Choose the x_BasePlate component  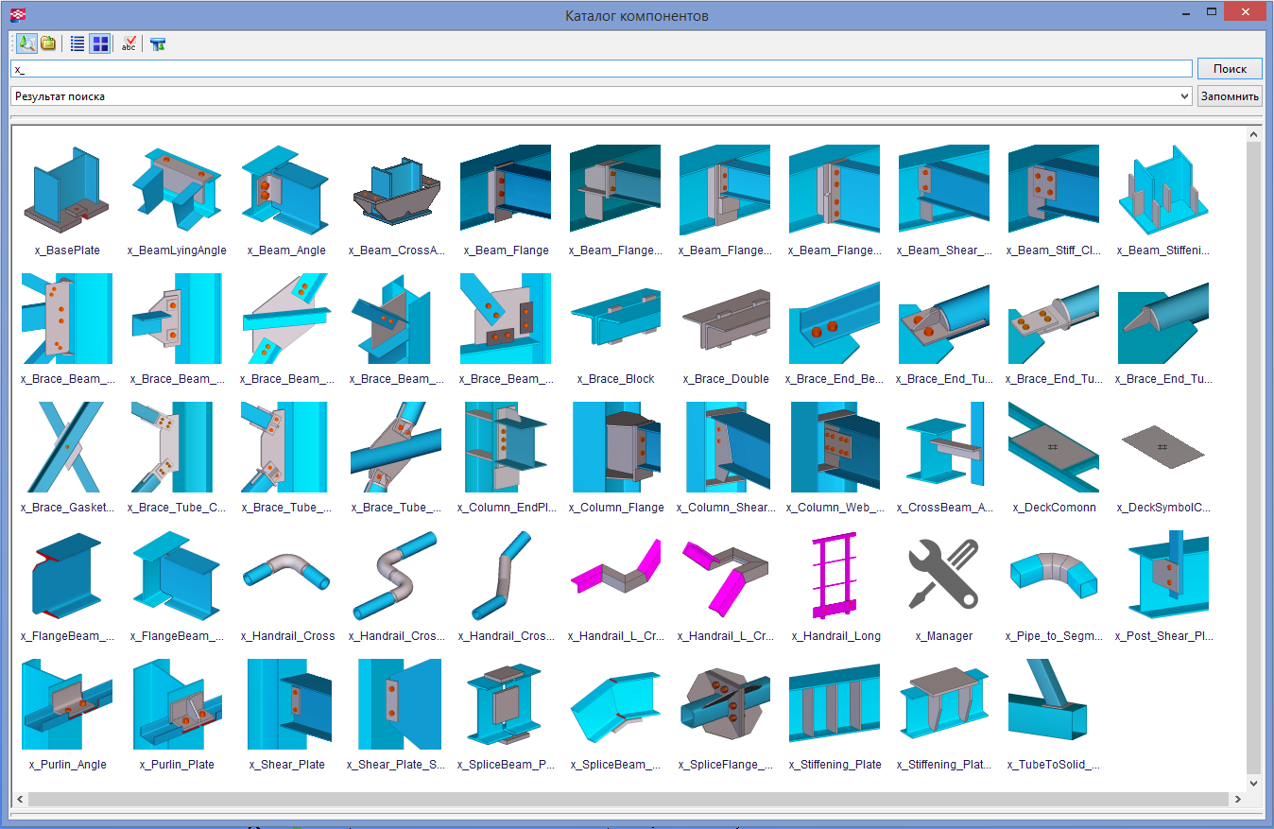67,190
